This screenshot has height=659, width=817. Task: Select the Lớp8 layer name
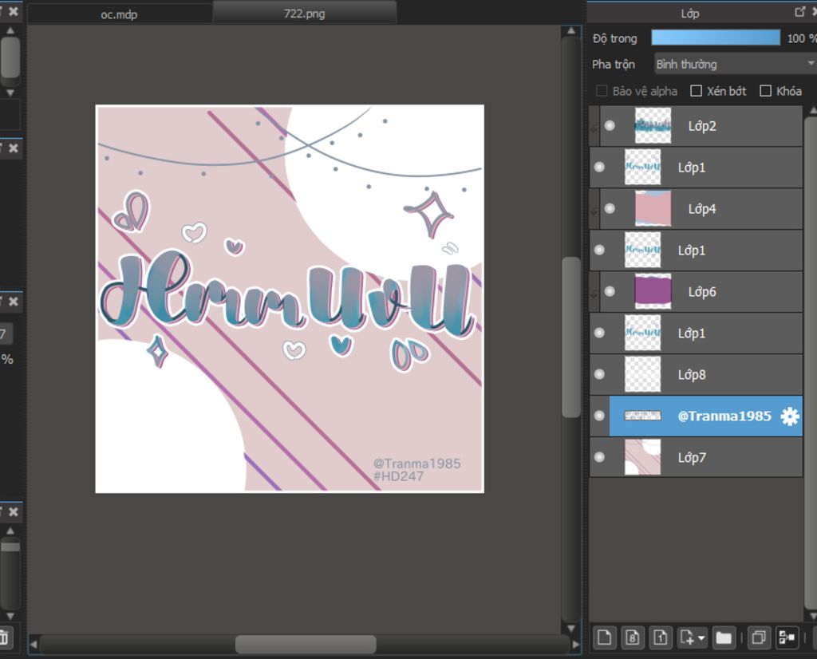tap(692, 374)
